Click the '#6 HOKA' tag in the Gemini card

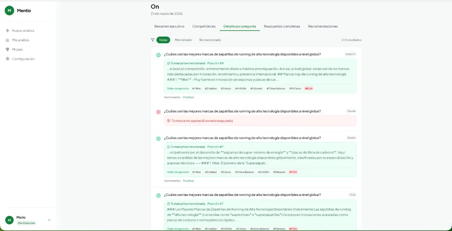click(x=264, y=172)
